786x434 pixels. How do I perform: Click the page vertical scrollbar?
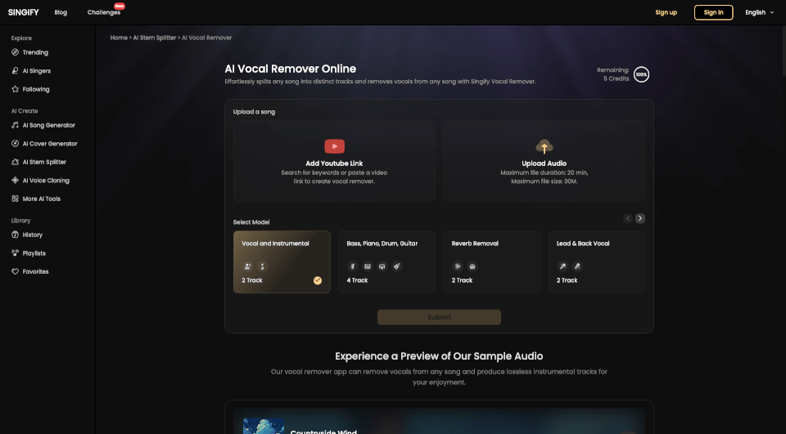[783, 50]
